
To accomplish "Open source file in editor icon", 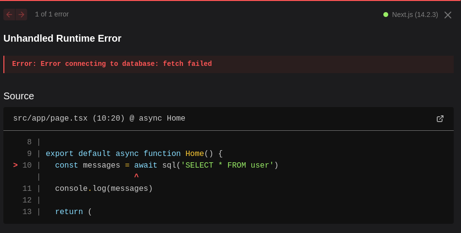I will click(440, 119).
